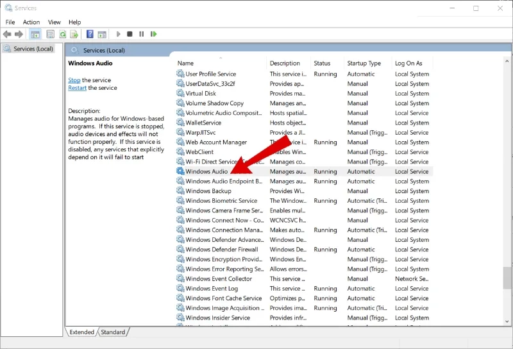Click the gear icon of WebClient
The image size is (513, 349).
pyautogui.click(x=180, y=151)
